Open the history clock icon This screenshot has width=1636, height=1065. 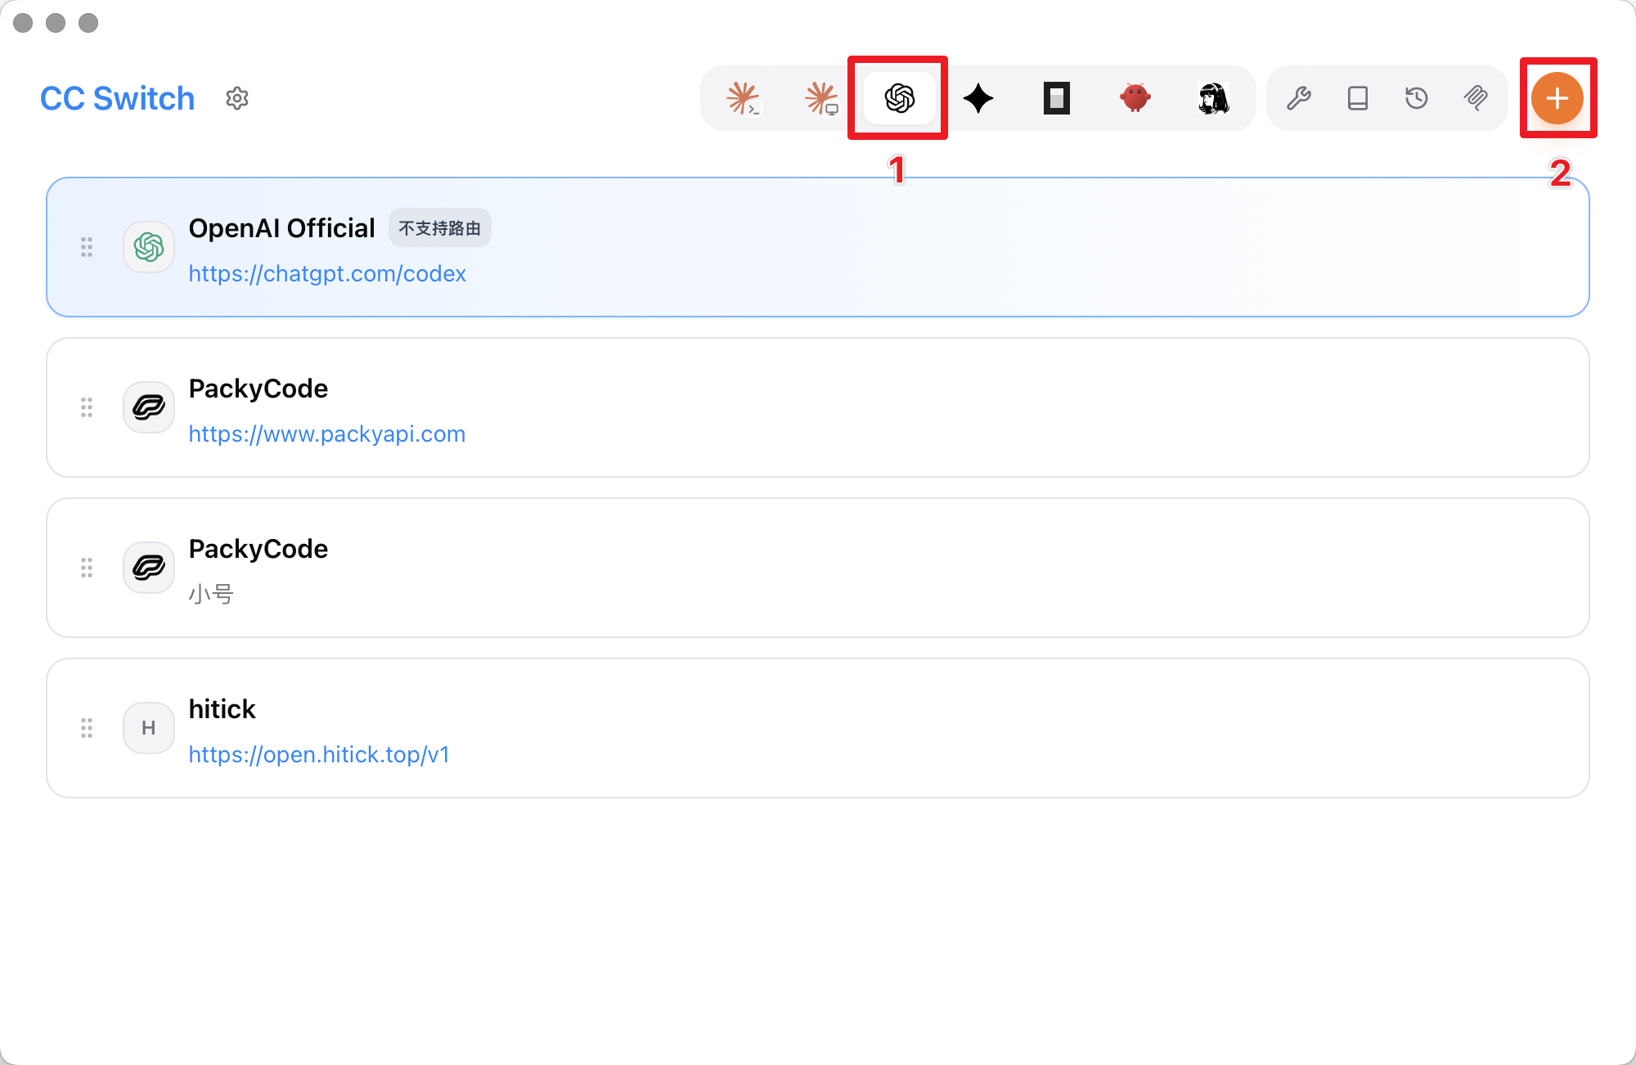[x=1417, y=98]
